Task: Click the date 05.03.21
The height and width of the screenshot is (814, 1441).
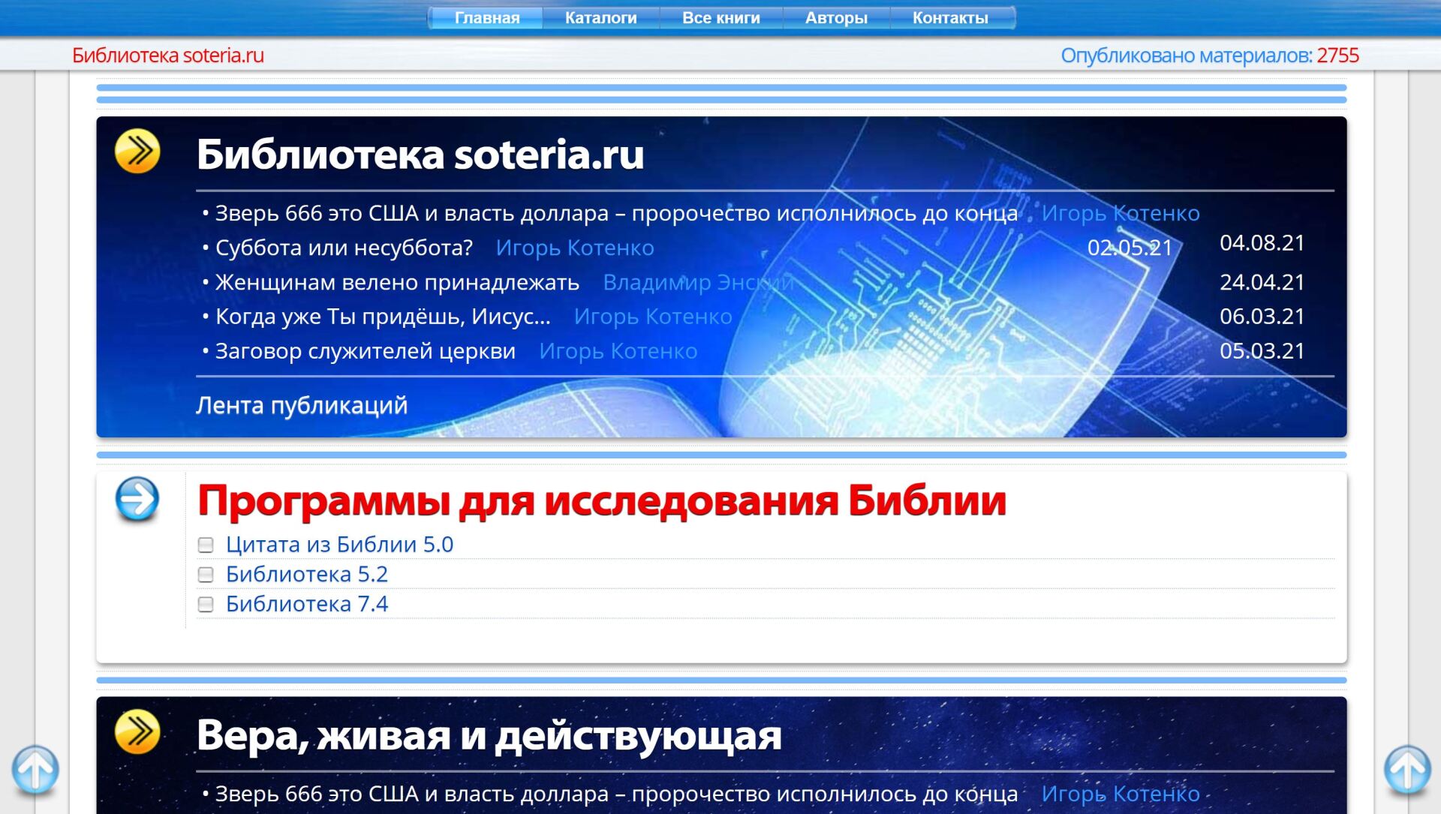Action: [x=1262, y=351]
